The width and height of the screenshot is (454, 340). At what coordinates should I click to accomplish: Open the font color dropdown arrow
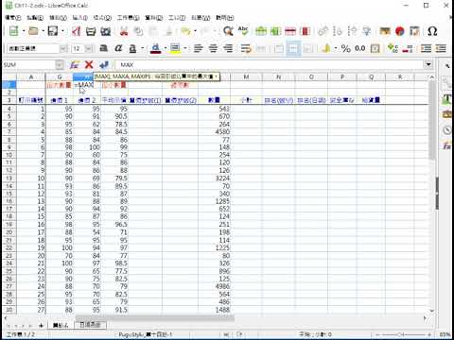click(x=166, y=48)
